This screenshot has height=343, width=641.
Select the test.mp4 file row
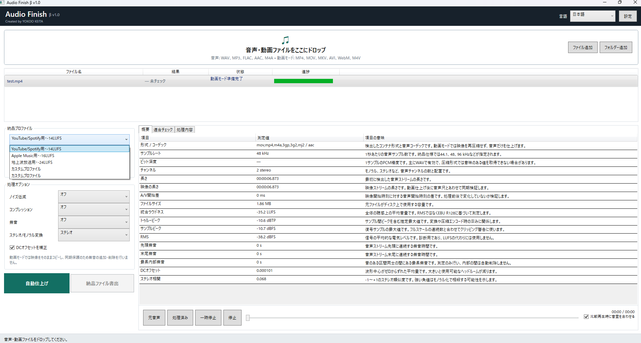tap(321, 81)
